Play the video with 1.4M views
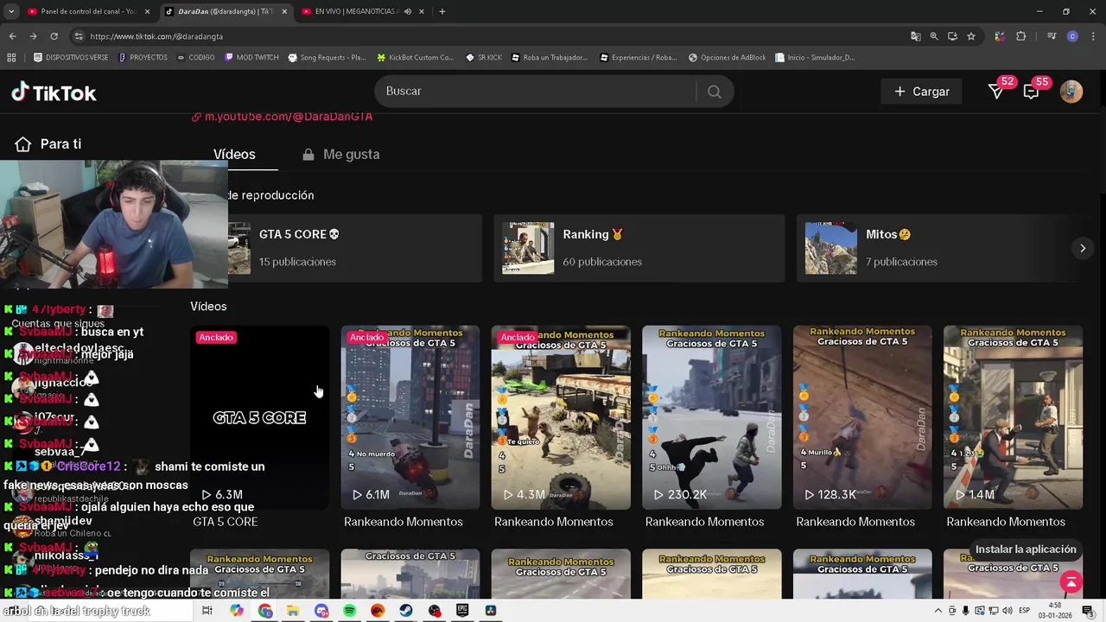This screenshot has width=1106, height=622. click(x=1013, y=417)
